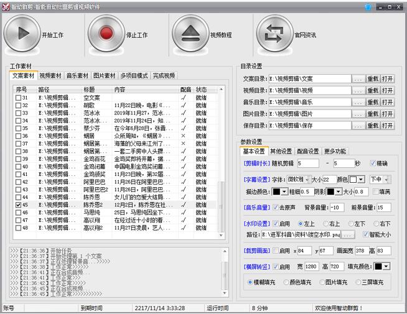
Task: Tick the checkbox for row 45
Action: (19, 205)
